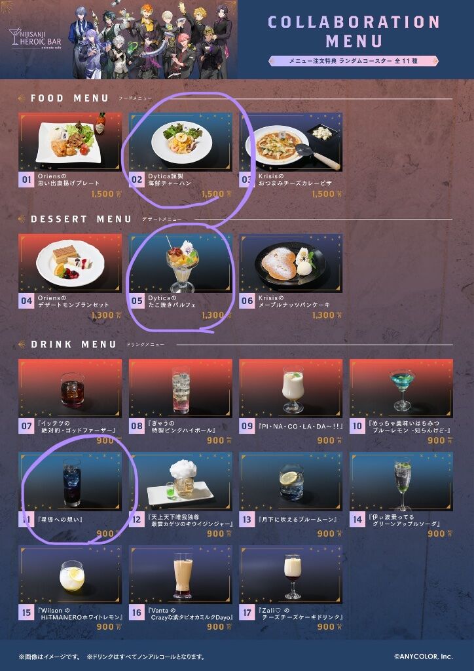Click the random coaster bonus banner
Image resolution: width=474 pixels, height=671 pixels.
coord(354,61)
